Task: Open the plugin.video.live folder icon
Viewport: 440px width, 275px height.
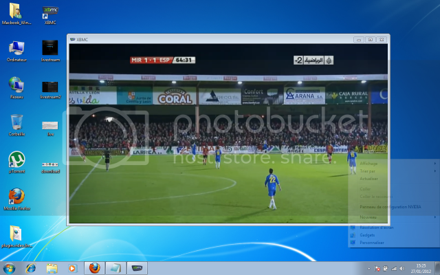Action: coord(16,236)
